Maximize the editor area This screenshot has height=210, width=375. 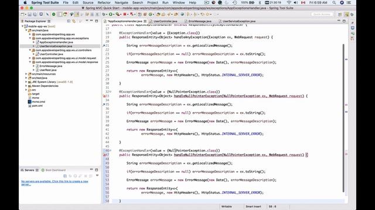[x=344, y=21]
